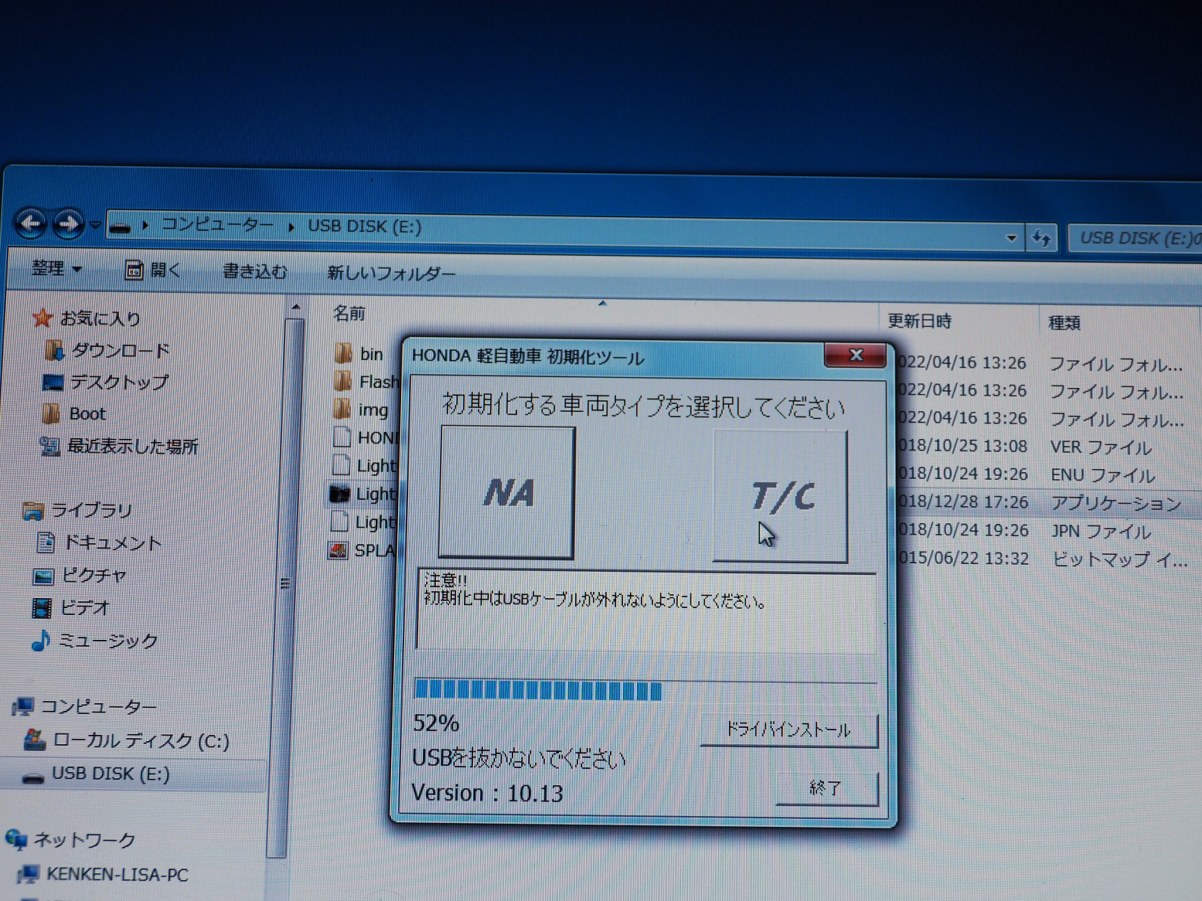Image resolution: width=1202 pixels, height=901 pixels.
Task: Click the refresh icon beside address bar
Action: (x=1042, y=239)
